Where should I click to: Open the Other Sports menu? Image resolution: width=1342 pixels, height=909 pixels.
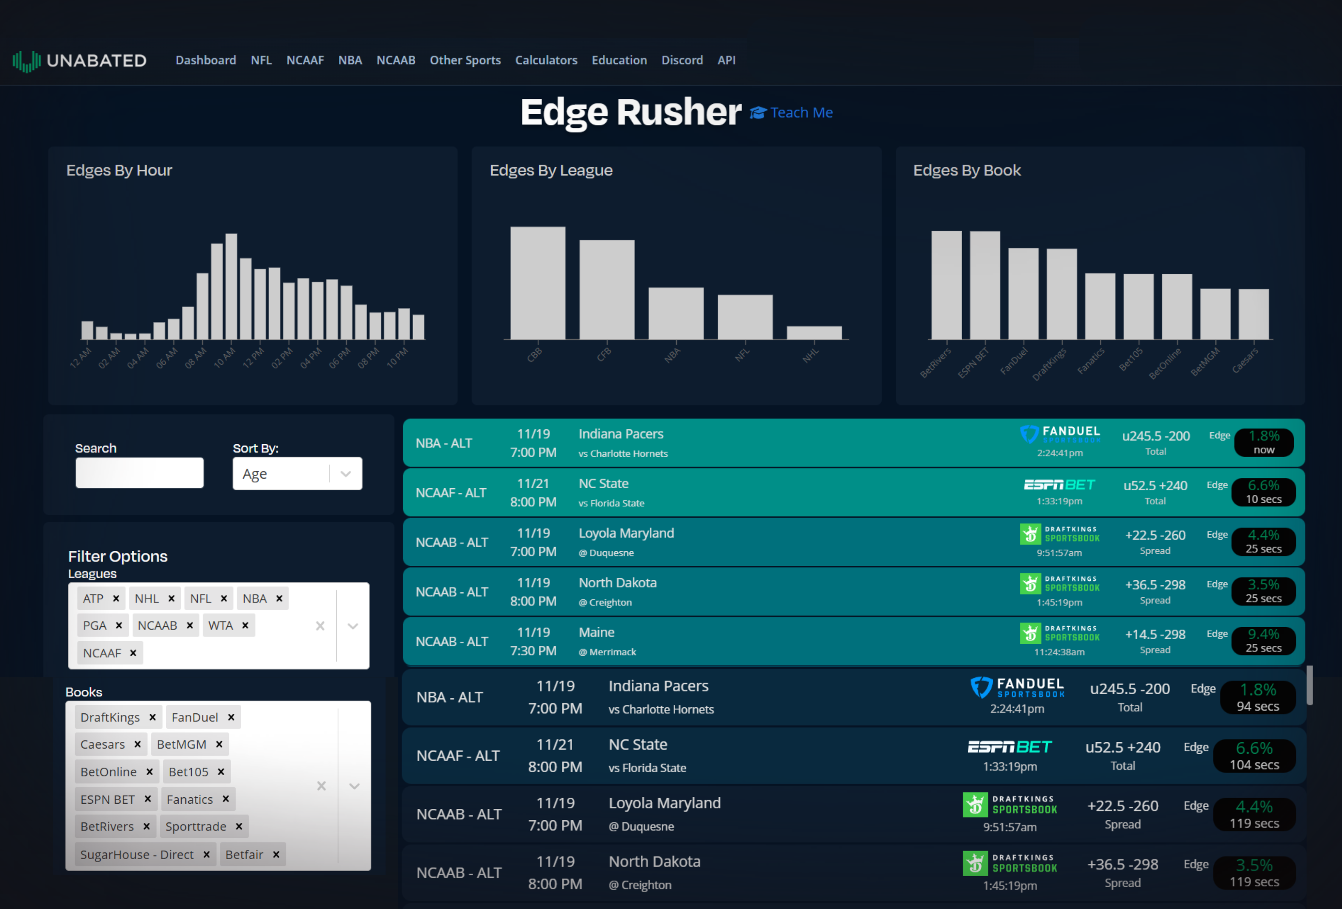[x=465, y=60]
